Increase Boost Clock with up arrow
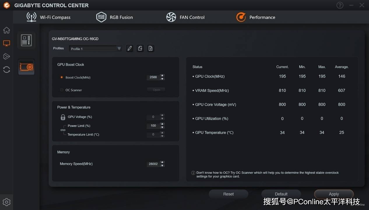 coord(162,76)
